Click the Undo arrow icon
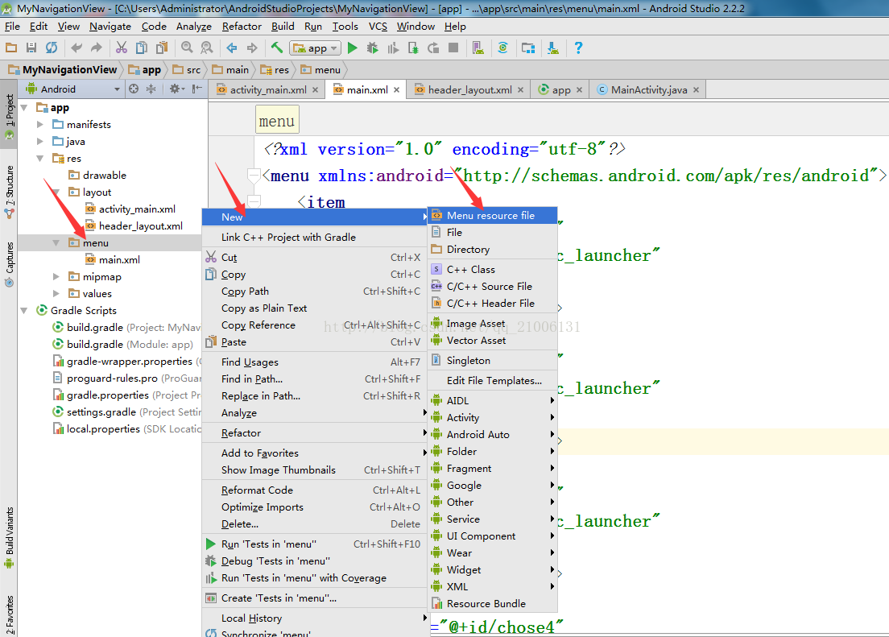The image size is (889, 637). 76,48
